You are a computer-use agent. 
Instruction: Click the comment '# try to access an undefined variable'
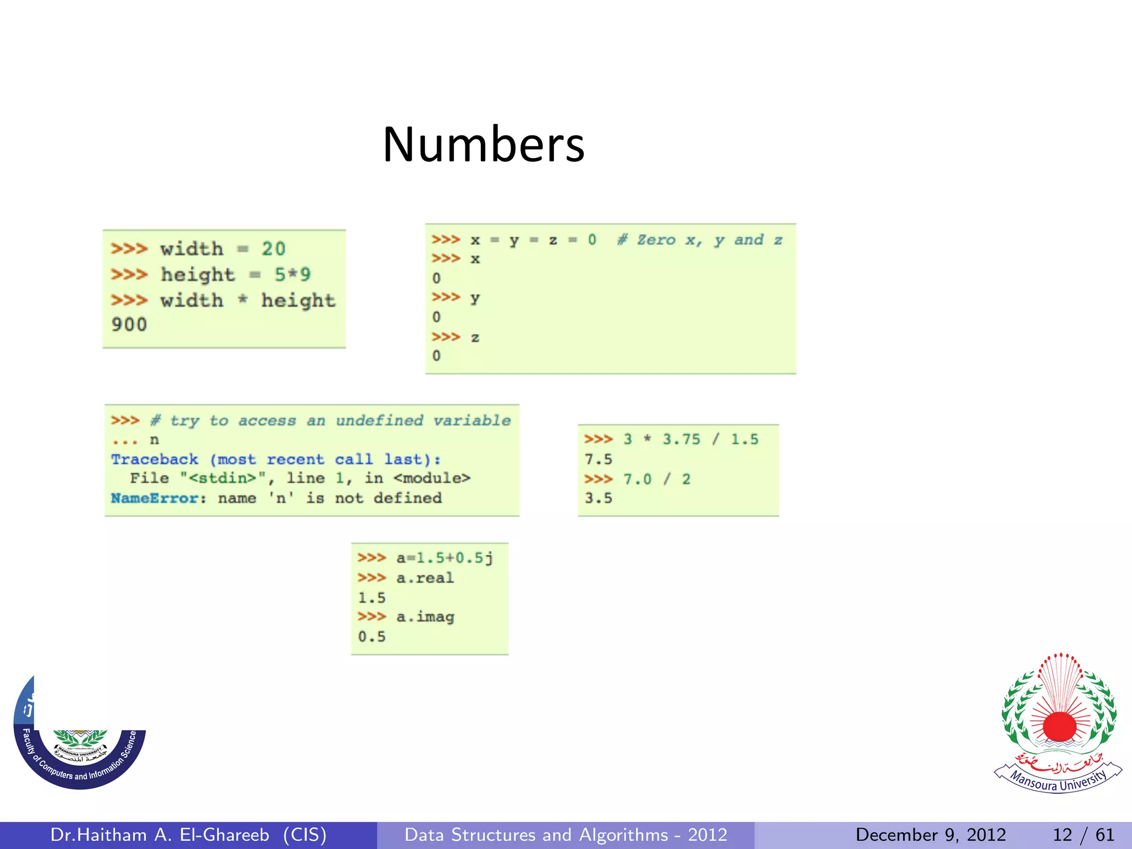point(330,421)
